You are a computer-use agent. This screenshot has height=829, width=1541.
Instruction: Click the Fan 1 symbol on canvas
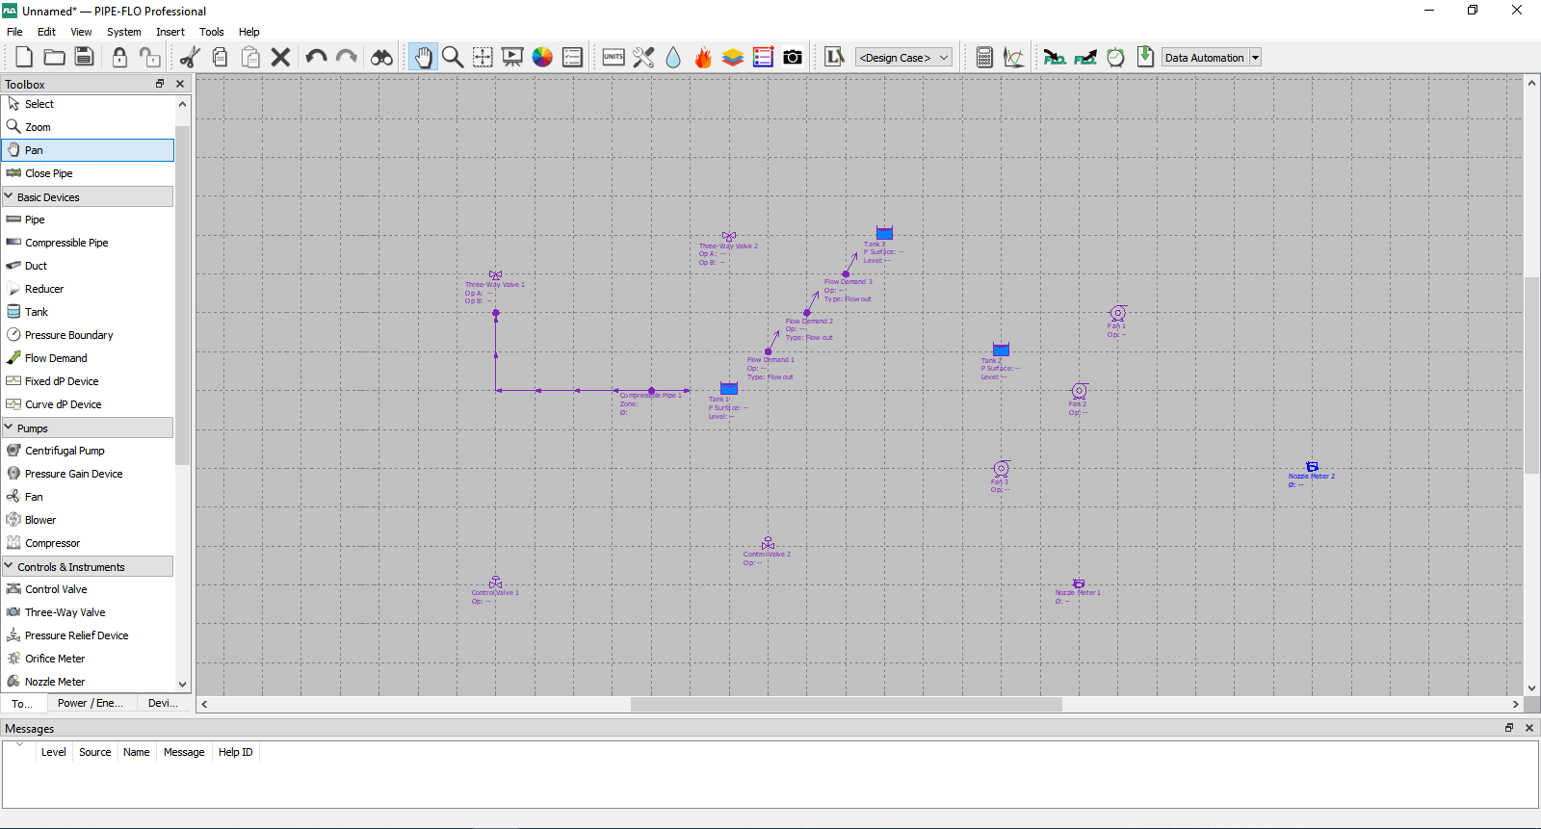coord(1117,314)
